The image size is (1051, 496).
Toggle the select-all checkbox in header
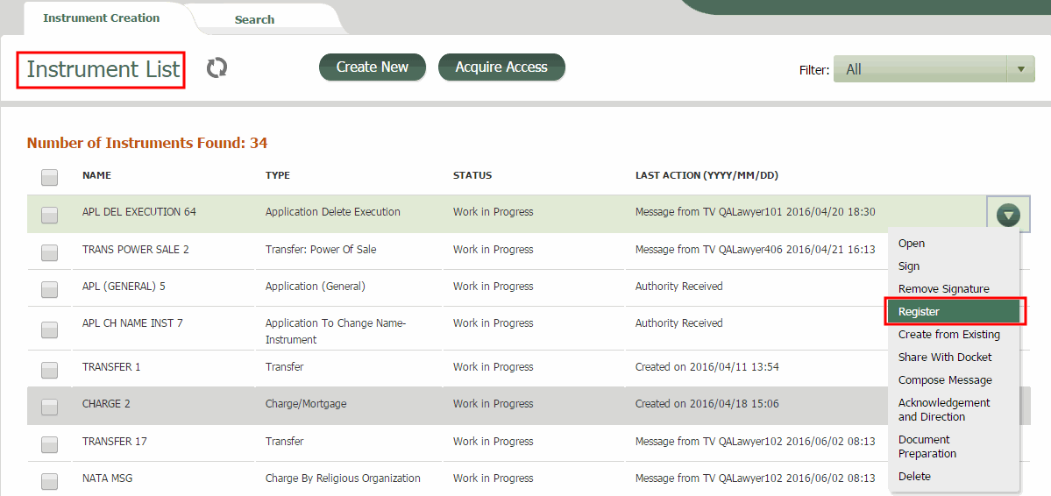pyautogui.click(x=50, y=177)
